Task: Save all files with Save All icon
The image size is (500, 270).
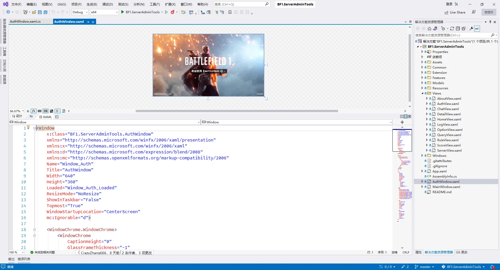Action: (45, 12)
